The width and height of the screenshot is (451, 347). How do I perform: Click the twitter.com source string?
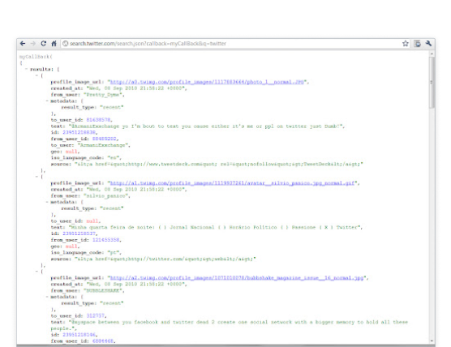coord(165,259)
